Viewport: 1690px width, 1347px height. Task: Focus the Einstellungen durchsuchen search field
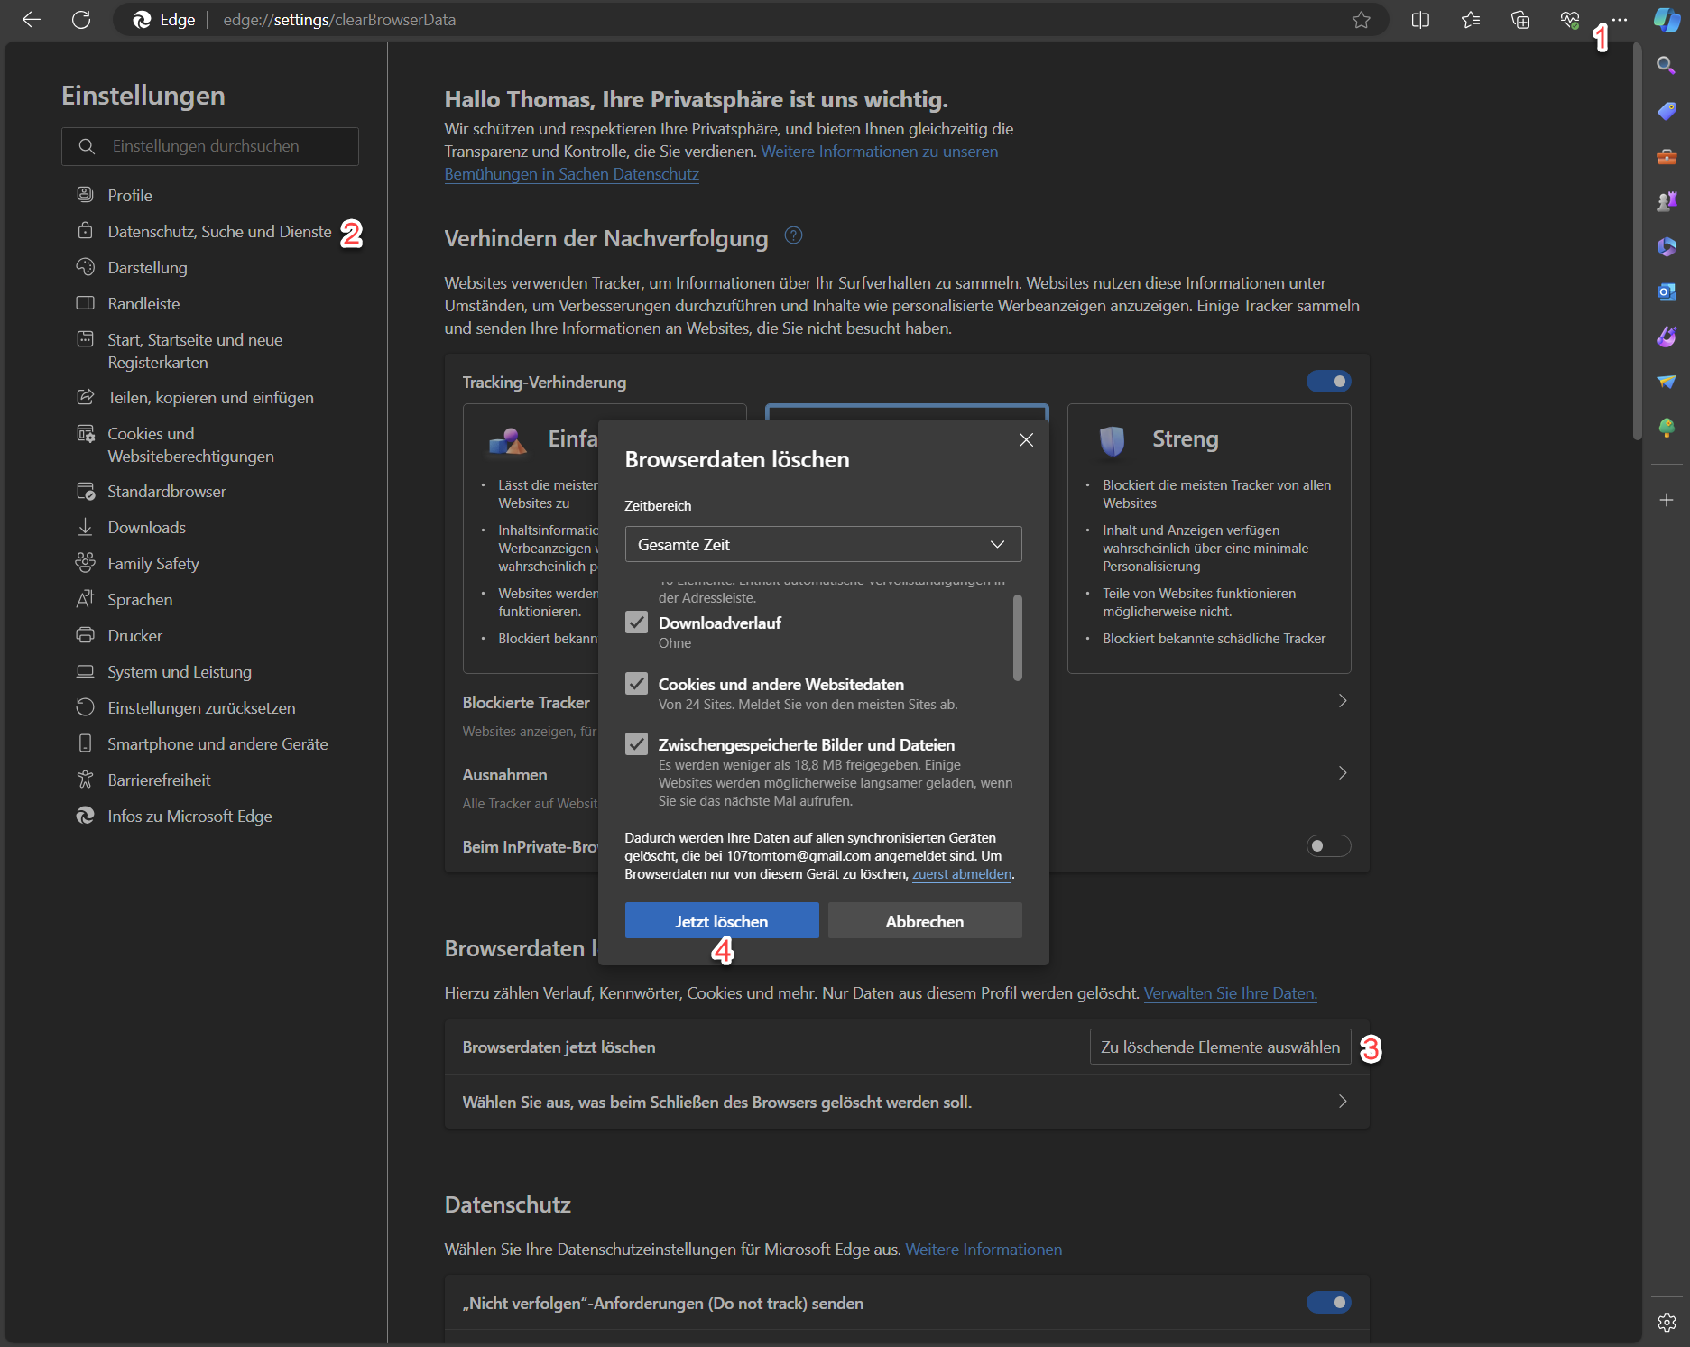[x=210, y=146]
